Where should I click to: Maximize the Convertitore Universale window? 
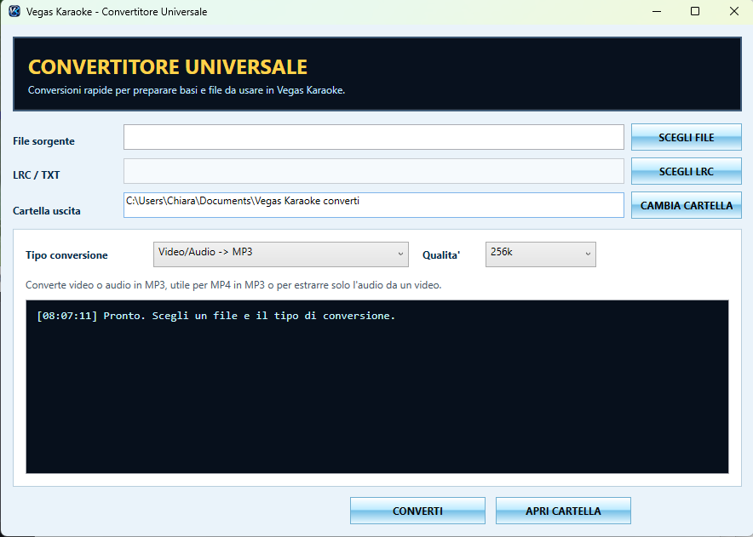[695, 11]
